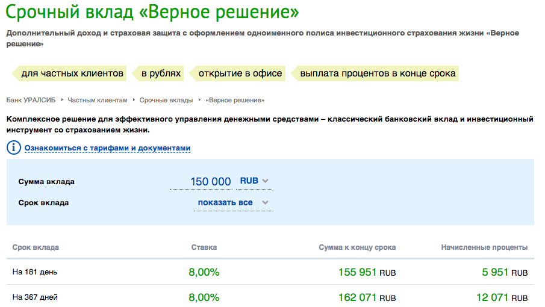Open 'Ознакомиться с тарифами и документами' link

click(x=107, y=148)
